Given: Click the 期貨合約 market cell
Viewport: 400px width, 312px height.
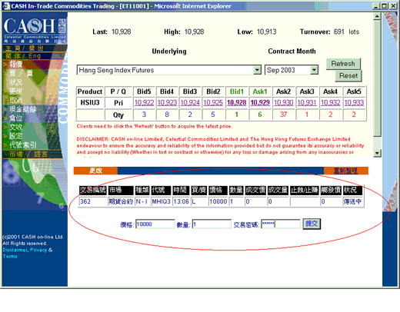Looking at the screenshot, I should click(x=121, y=201).
